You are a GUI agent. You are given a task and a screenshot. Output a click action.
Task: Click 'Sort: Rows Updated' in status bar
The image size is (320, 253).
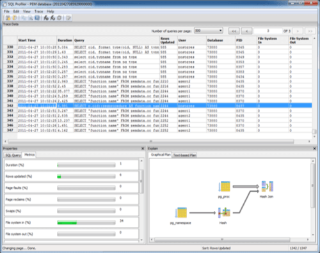(x=216, y=248)
